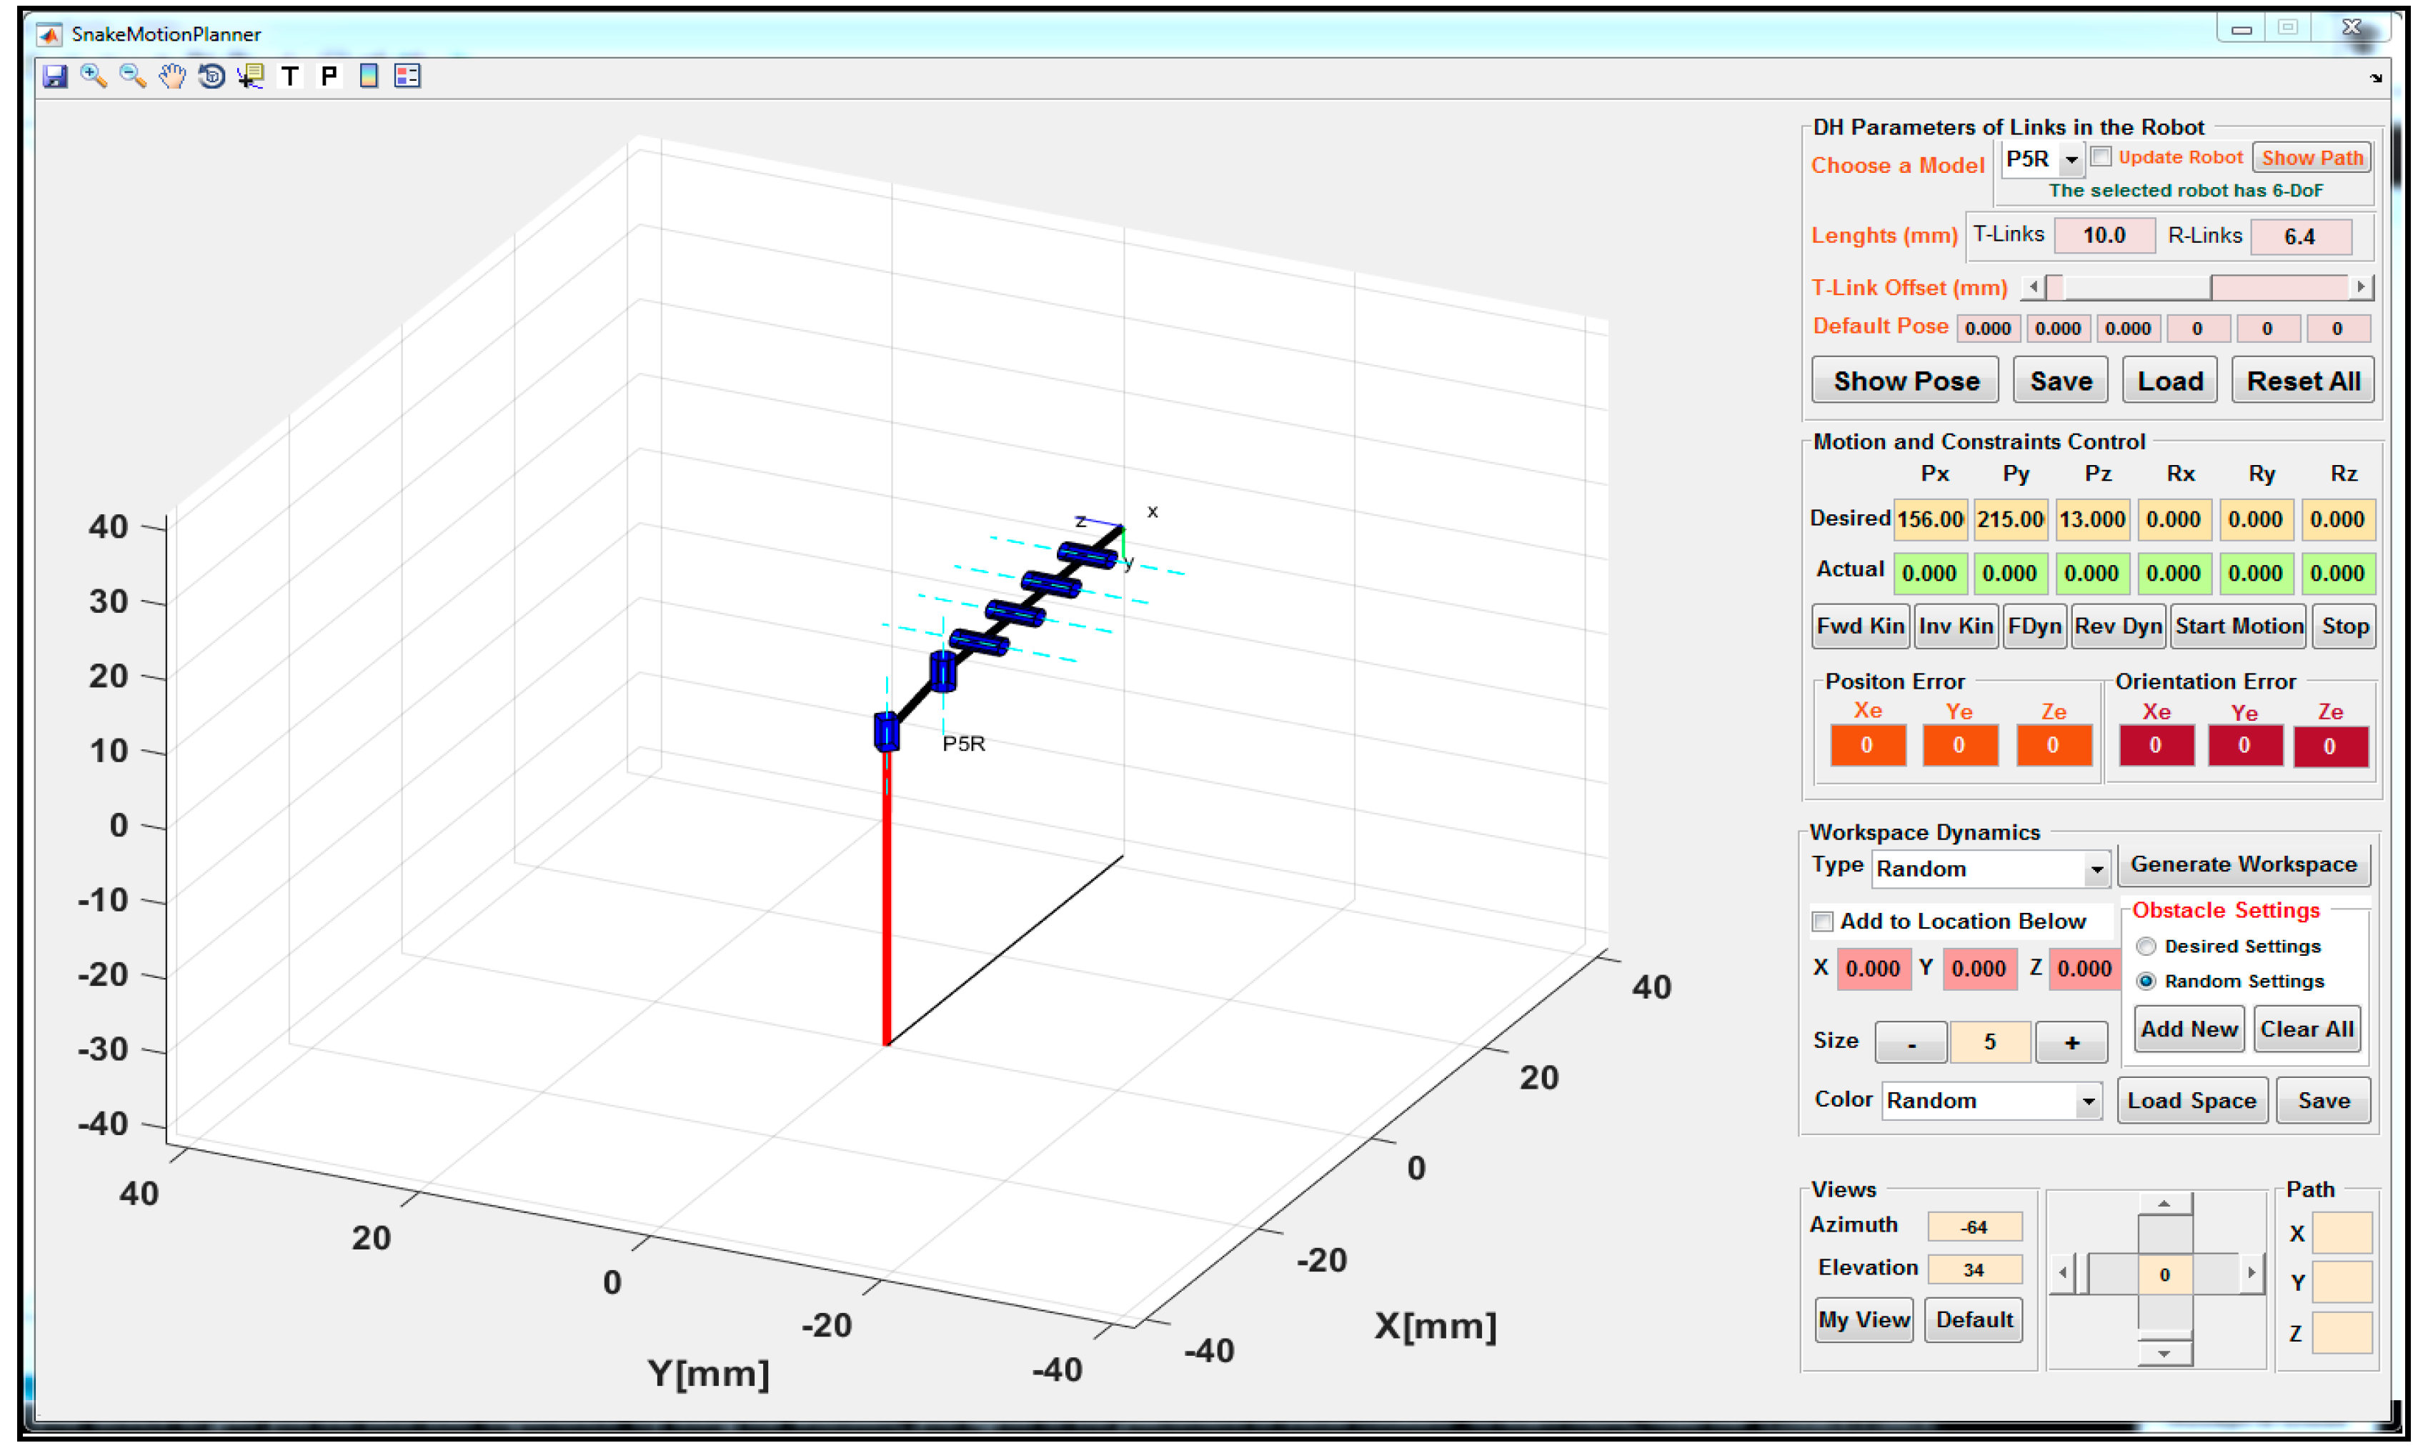The image size is (2423, 1453).
Task: Open the obstacle Color dropdown
Action: [x=2088, y=1102]
